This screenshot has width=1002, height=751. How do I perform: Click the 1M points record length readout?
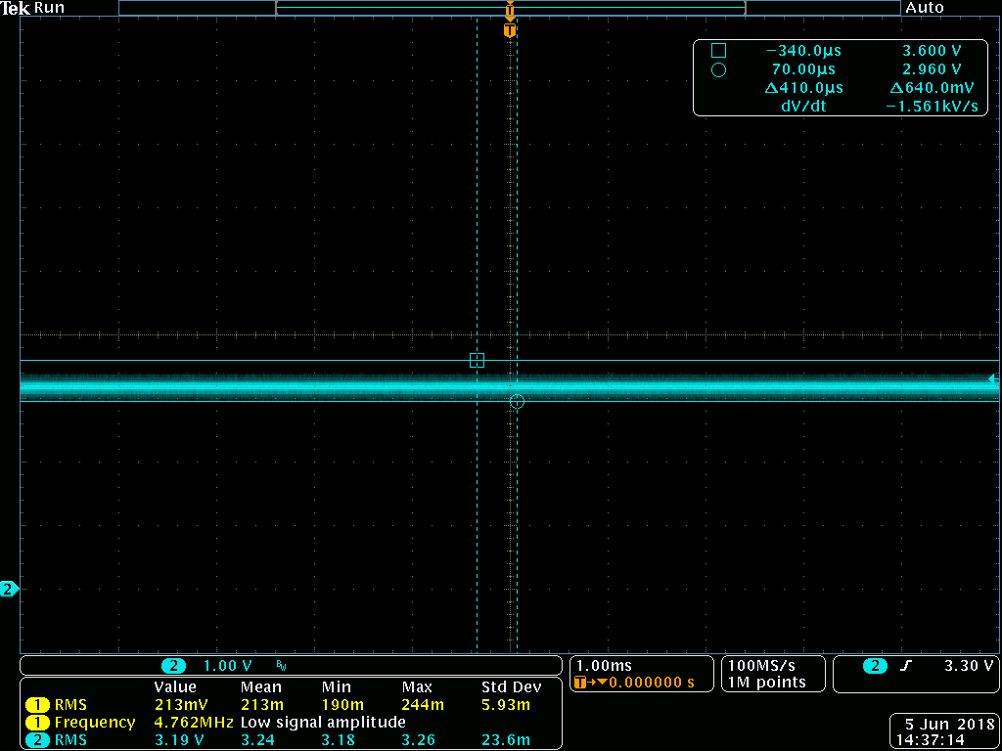click(x=765, y=682)
